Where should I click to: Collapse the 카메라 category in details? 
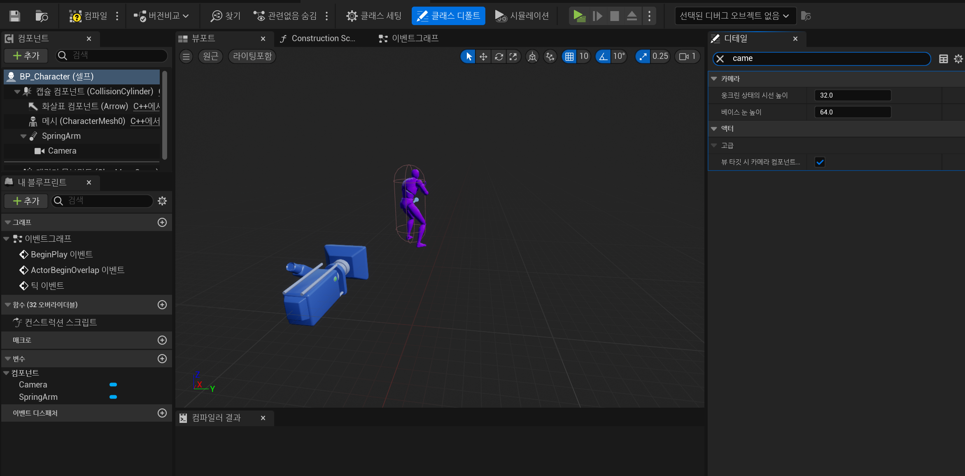(714, 79)
